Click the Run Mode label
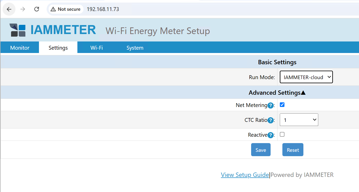The width and height of the screenshot is (359, 192). 262,77
